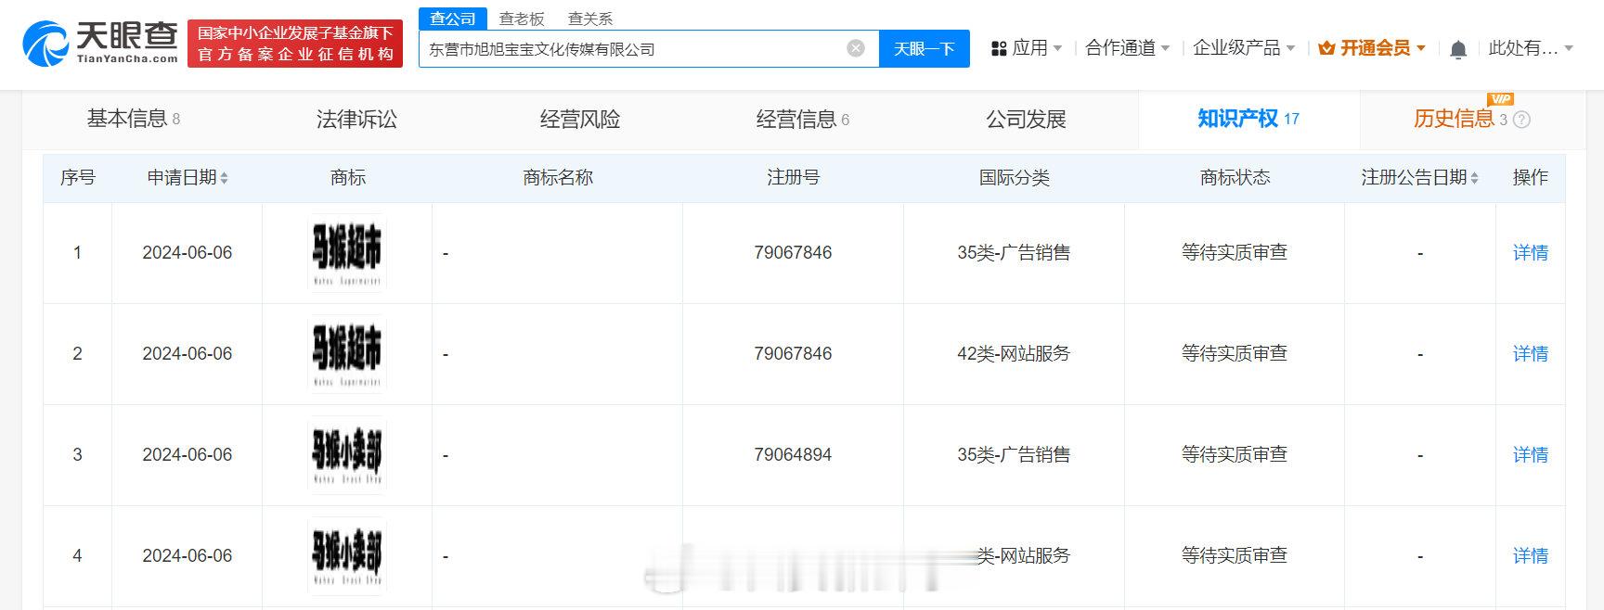Open the user account dropdown 此处有…
Image resolution: width=1604 pixels, height=610 pixels.
tap(1531, 48)
